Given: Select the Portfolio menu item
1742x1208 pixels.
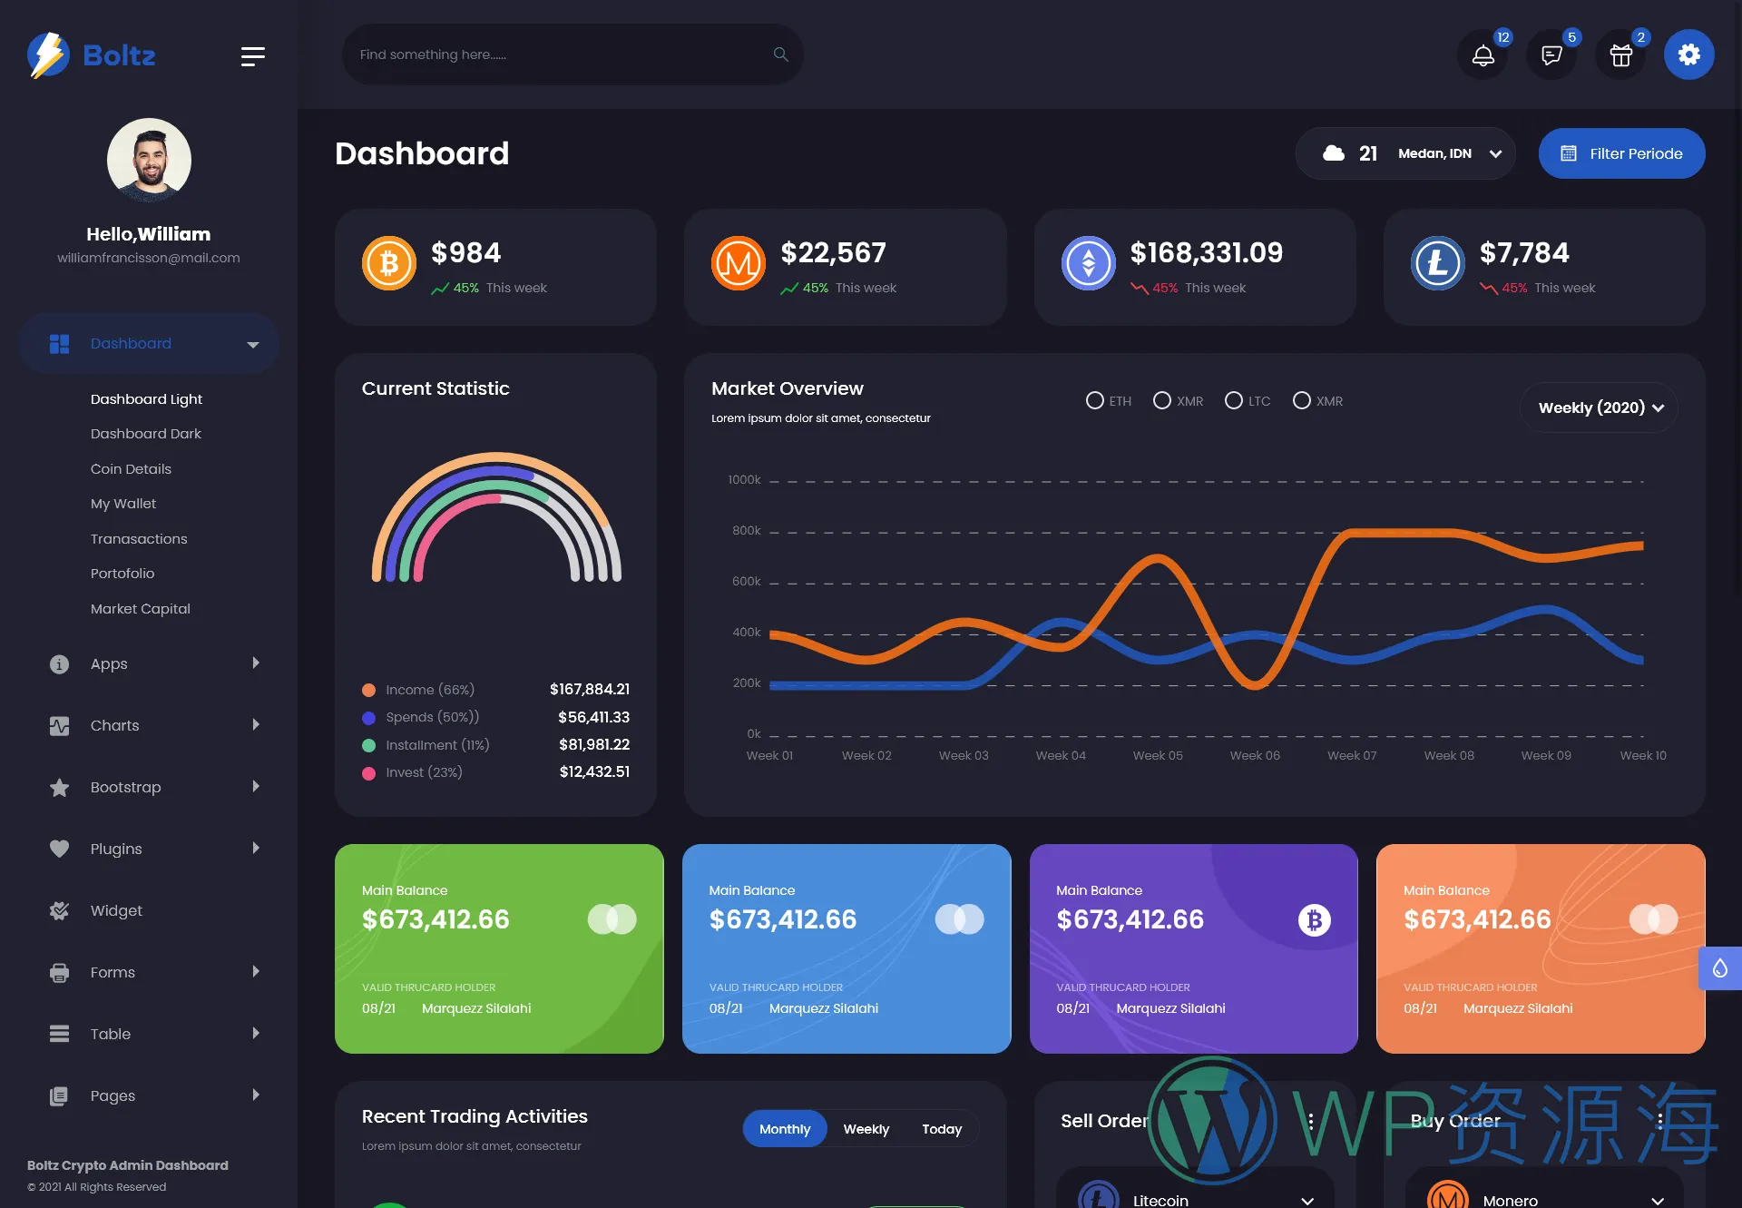Looking at the screenshot, I should (x=122, y=572).
